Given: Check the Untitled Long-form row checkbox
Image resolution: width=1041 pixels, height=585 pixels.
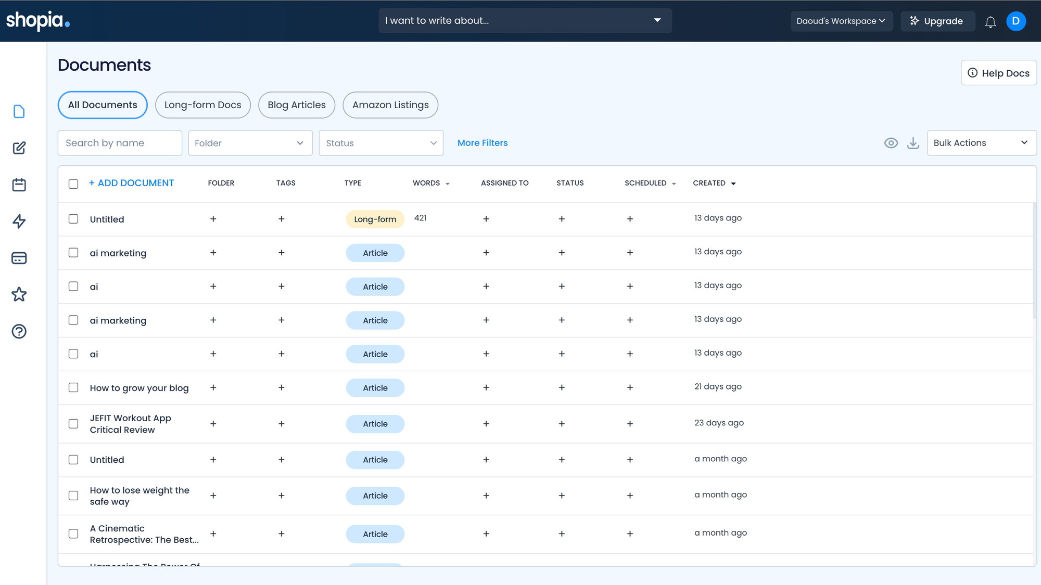Looking at the screenshot, I should click(x=73, y=219).
